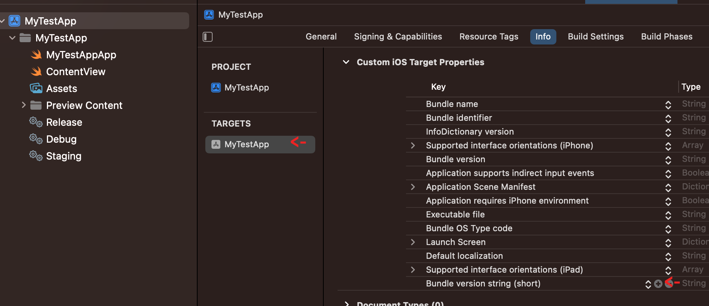709x306 pixels.
Task: Select MyTestApp under PROJECT
Action: pos(246,88)
